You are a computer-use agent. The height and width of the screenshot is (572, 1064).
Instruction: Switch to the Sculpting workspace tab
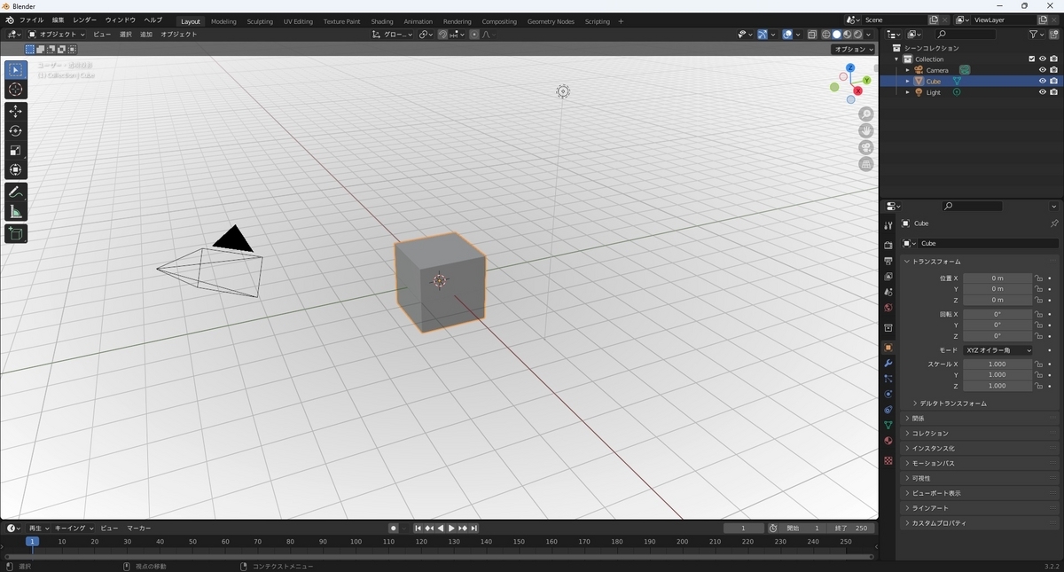pyautogui.click(x=260, y=21)
